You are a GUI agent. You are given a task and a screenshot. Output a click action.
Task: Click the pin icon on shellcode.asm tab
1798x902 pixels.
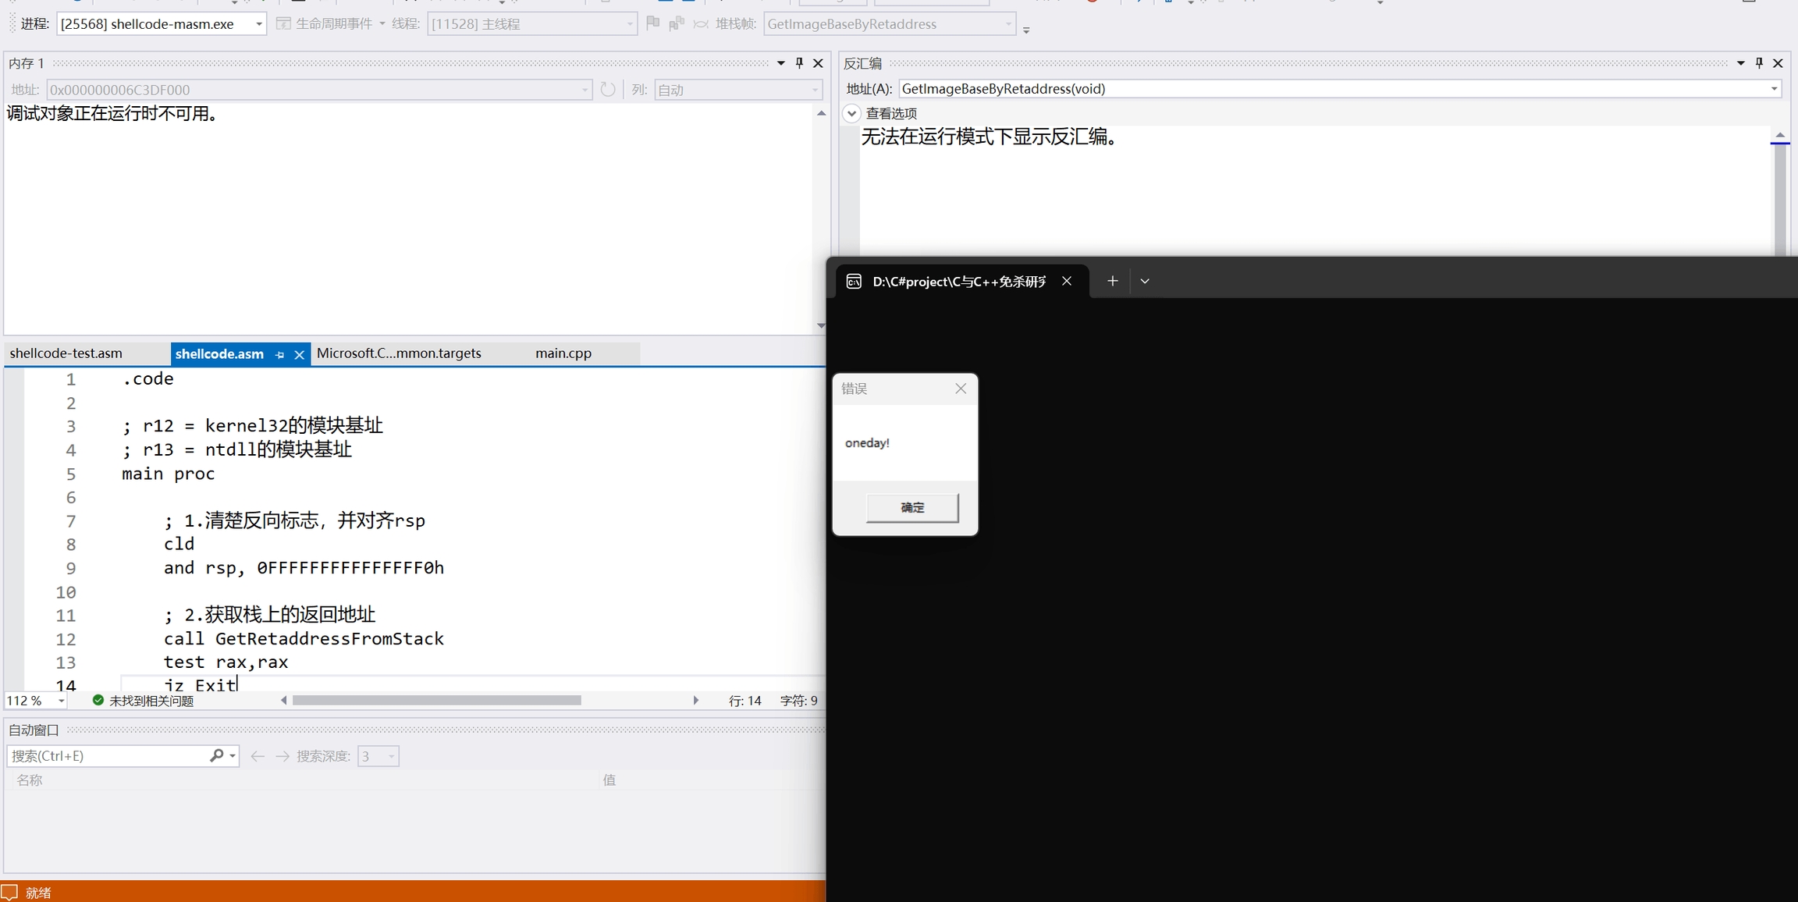(x=280, y=354)
